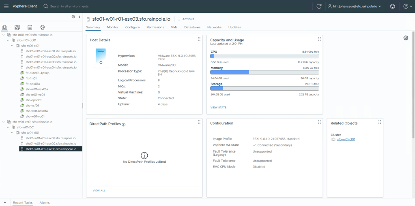Open the sfo-w01-cl01 cluster link
Viewport: 415px width, 206px height.
(x=346, y=139)
